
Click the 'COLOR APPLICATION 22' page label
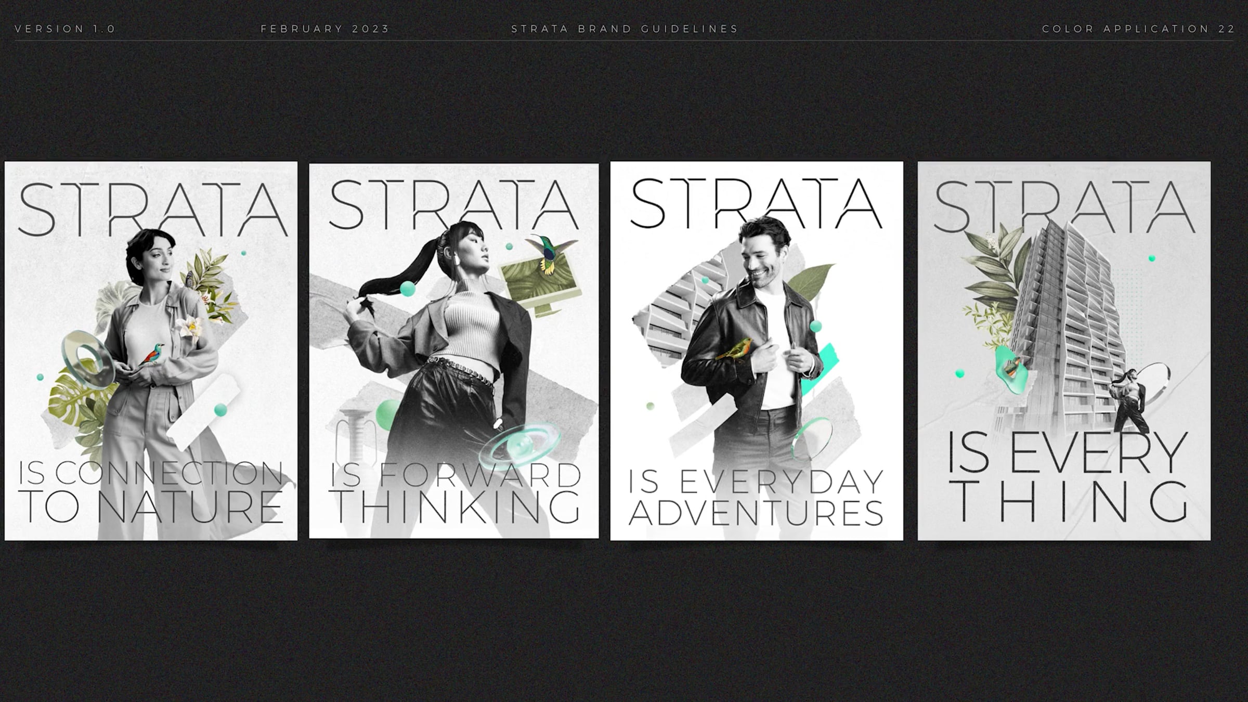point(1138,29)
